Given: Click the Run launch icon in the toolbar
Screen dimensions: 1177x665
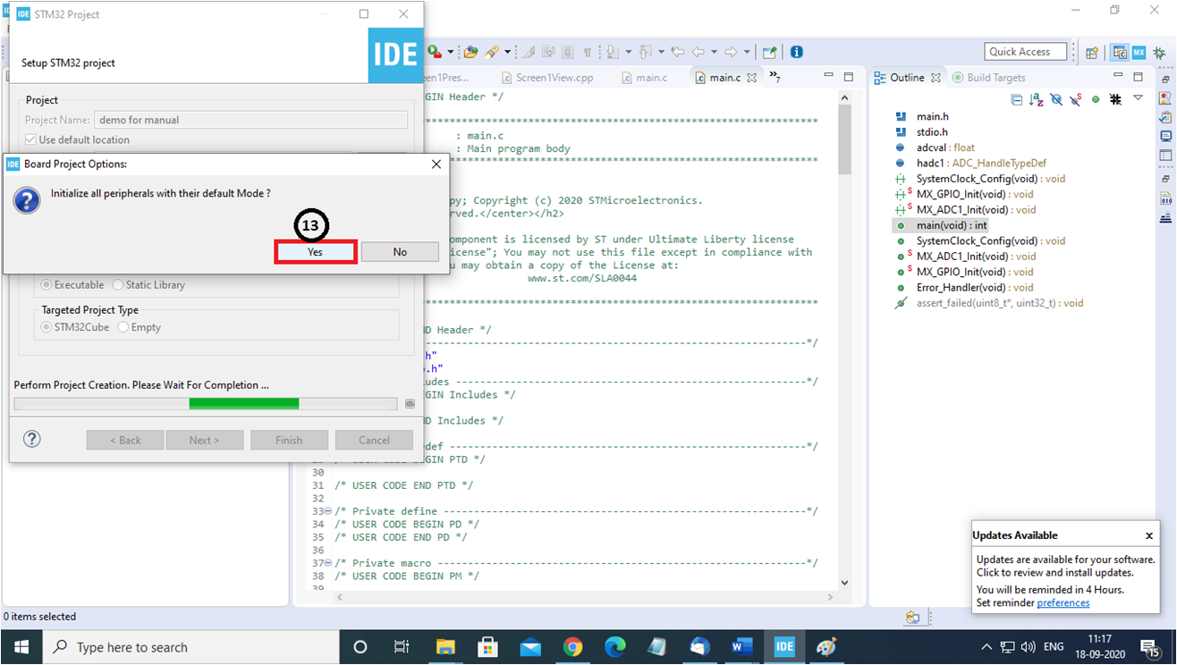Looking at the screenshot, I should (x=435, y=52).
